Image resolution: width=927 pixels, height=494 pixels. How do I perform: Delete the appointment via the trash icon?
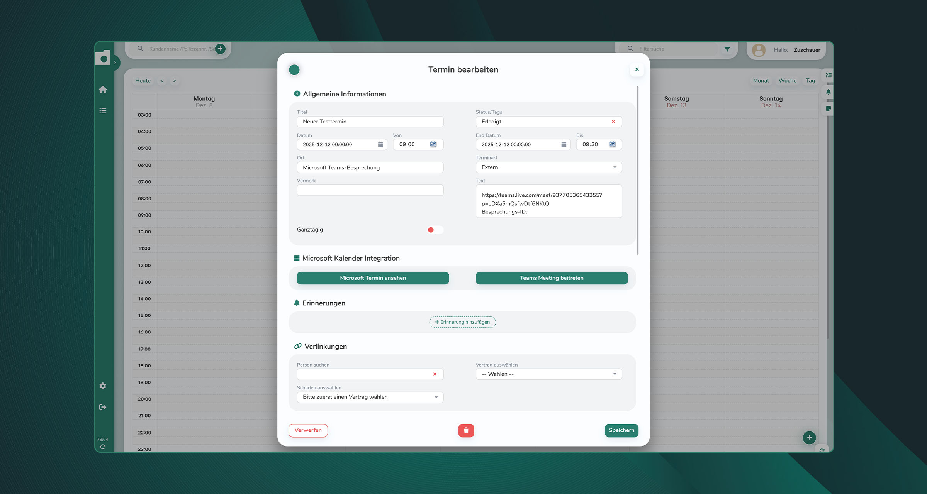tap(466, 430)
